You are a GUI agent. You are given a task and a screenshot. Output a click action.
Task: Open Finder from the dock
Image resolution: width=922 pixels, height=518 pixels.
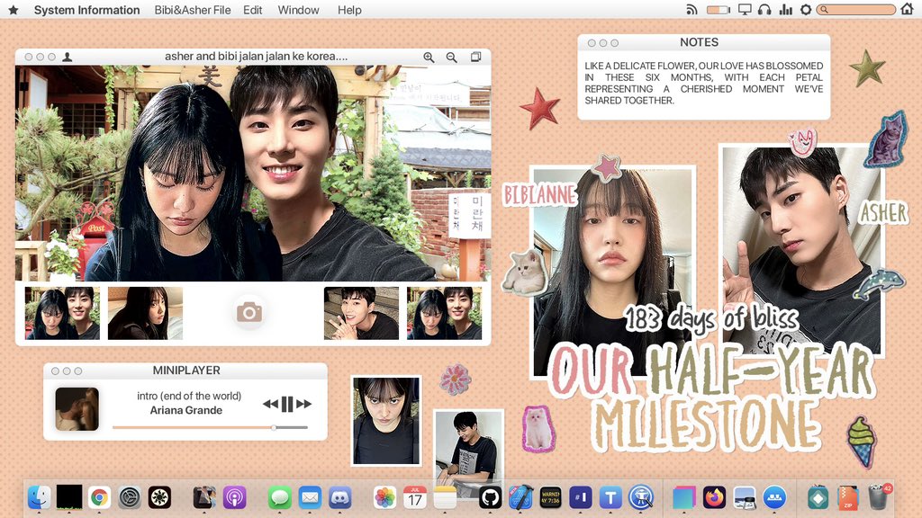pyautogui.click(x=40, y=497)
